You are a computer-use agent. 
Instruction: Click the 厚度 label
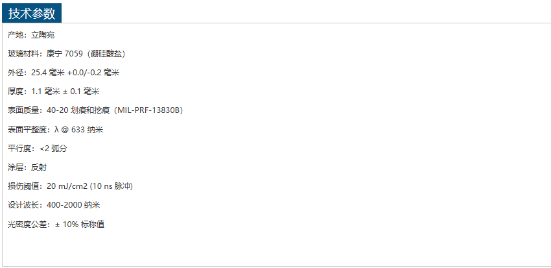tap(16, 91)
